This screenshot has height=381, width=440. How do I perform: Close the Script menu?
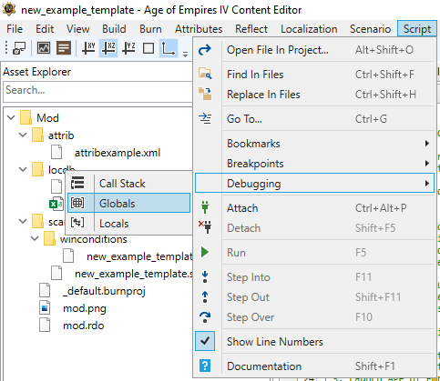click(417, 29)
